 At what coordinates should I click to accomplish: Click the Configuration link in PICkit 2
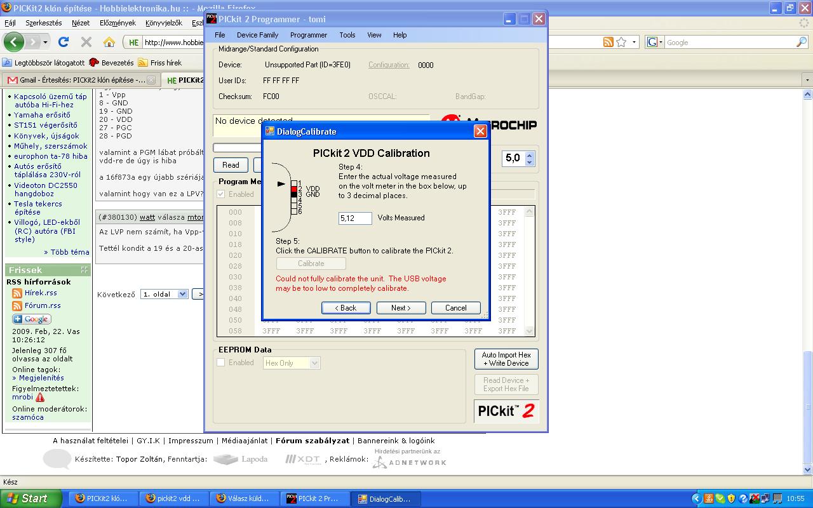click(x=389, y=65)
